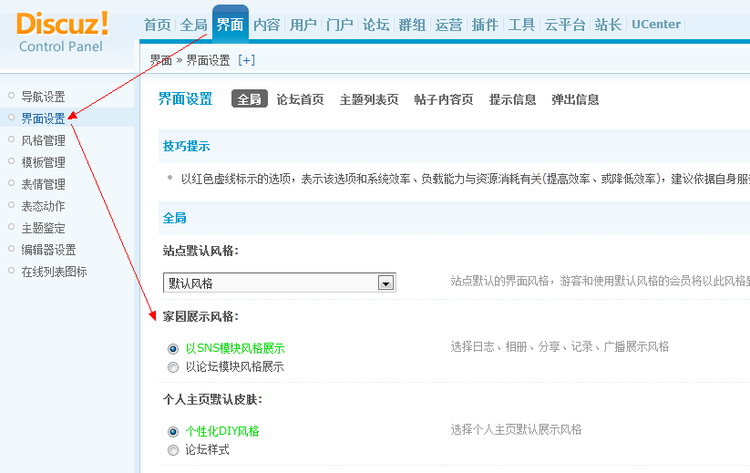Click the 家园展示风格 label
Screen dimensions: 750x473
pyautogui.click(x=200, y=316)
